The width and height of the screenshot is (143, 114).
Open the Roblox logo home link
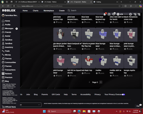pyautogui.click(x=9, y=11)
